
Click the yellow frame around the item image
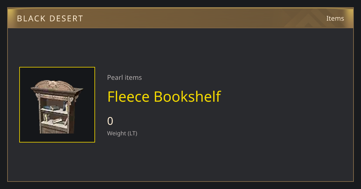click(57, 105)
